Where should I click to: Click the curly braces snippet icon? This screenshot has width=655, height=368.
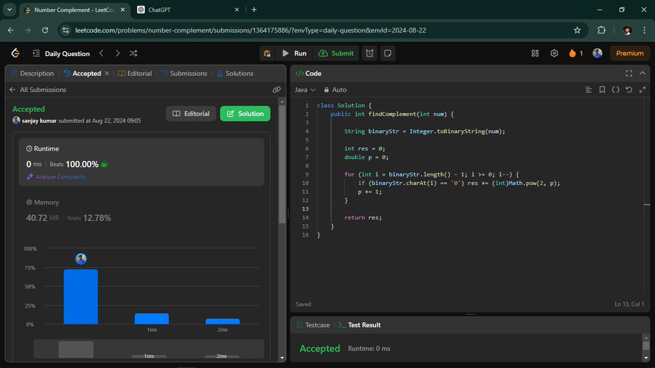616,90
